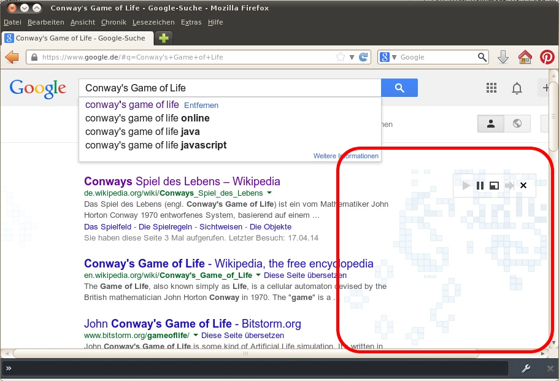Click the Game of Life shrink-window icon
The width and height of the screenshot is (559, 381).
(494, 185)
